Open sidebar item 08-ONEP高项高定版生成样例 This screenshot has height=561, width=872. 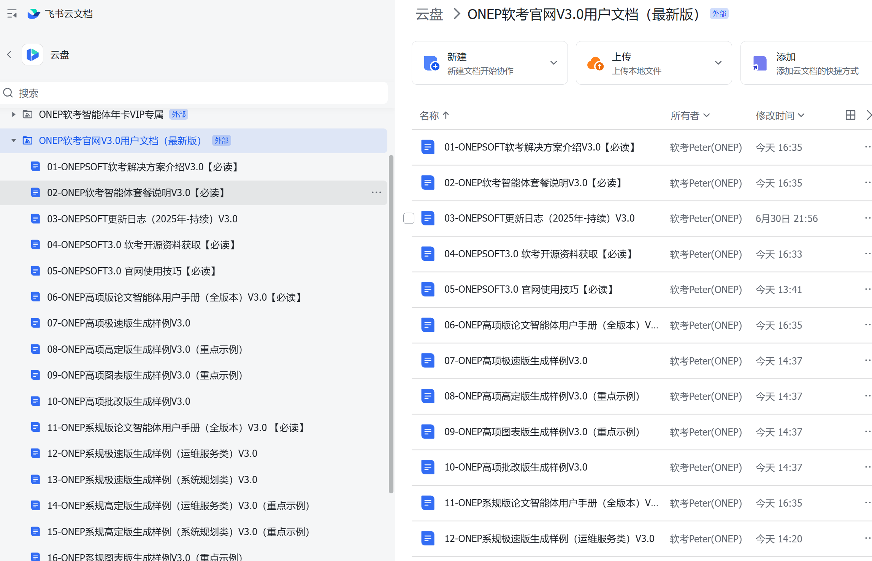193,349
